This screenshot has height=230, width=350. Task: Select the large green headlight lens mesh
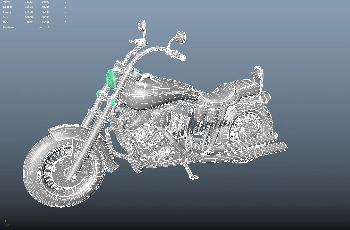(x=111, y=79)
